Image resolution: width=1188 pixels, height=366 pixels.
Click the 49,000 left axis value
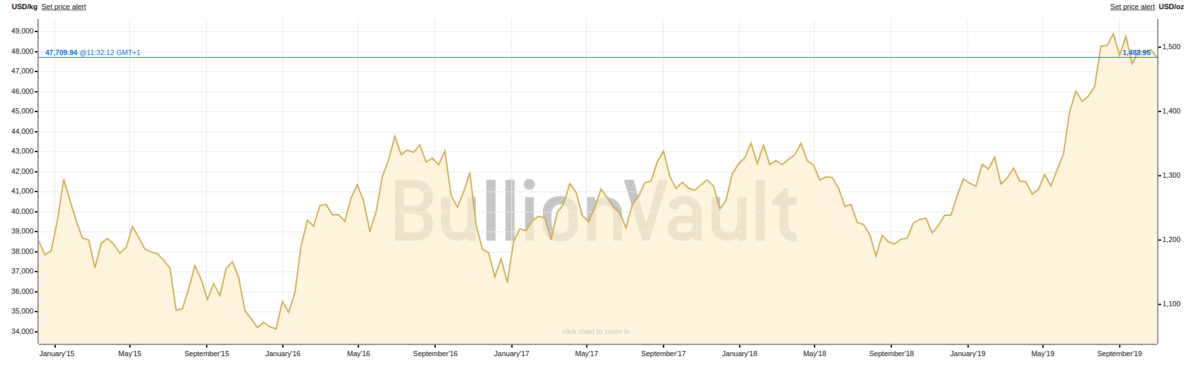tap(22, 31)
